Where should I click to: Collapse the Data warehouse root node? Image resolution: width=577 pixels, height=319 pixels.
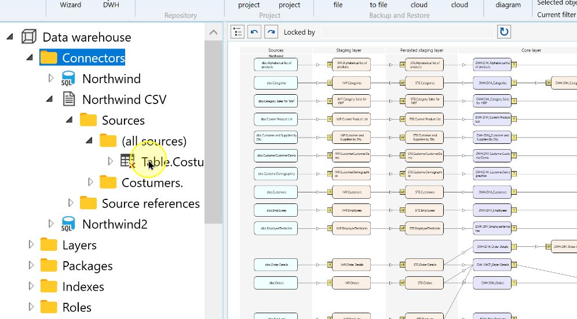10,37
